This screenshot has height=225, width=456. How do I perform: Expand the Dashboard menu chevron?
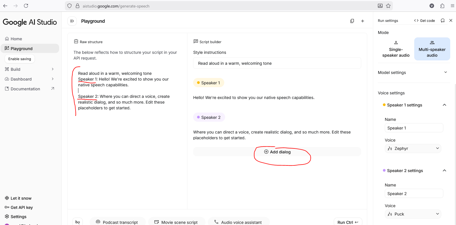53,79
